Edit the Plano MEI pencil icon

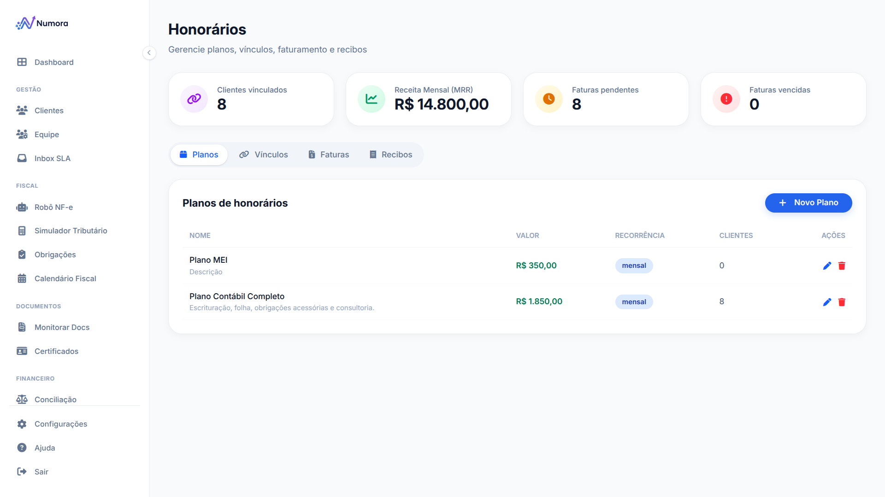click(x=827, y=266)
